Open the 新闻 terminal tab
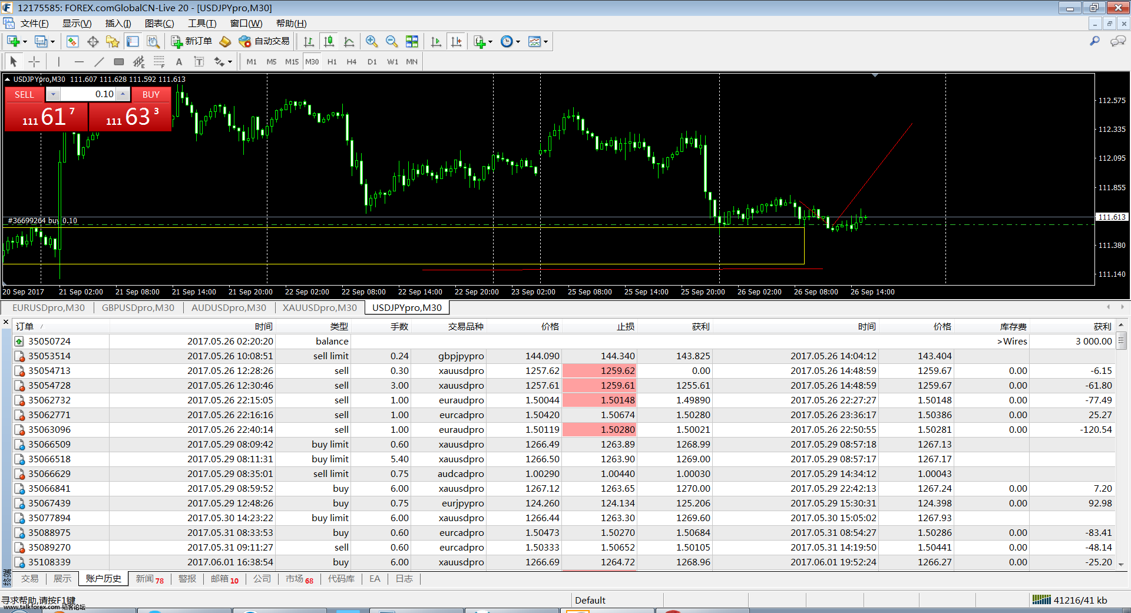Image resolution: width=1131 pixels, height=613 pixels. click(150, 579)
